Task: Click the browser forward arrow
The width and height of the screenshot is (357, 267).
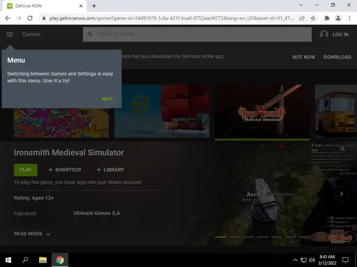Action: click(x=19, y=18)
